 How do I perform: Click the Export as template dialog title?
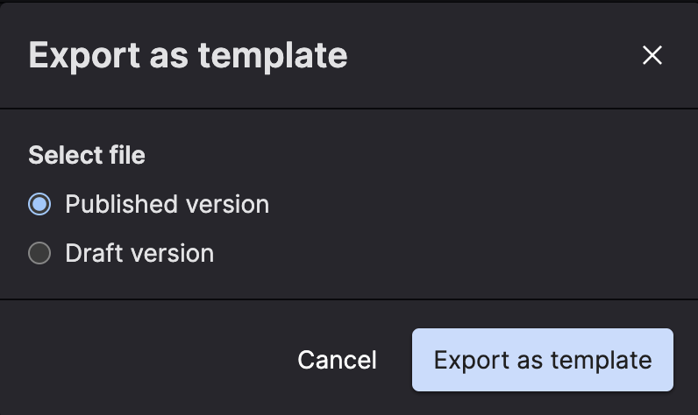click(x=188, y=55)
